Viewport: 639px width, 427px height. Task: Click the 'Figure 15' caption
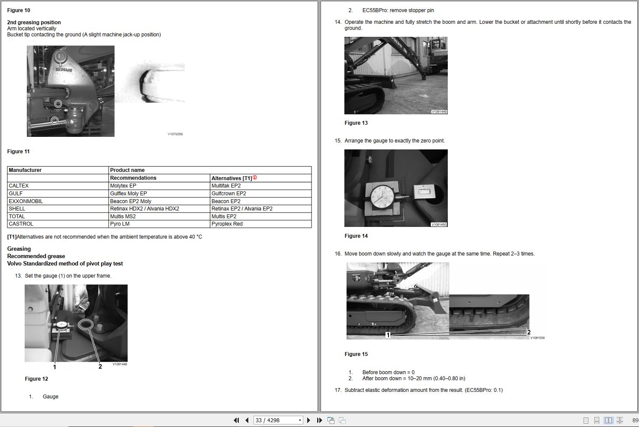356,354
